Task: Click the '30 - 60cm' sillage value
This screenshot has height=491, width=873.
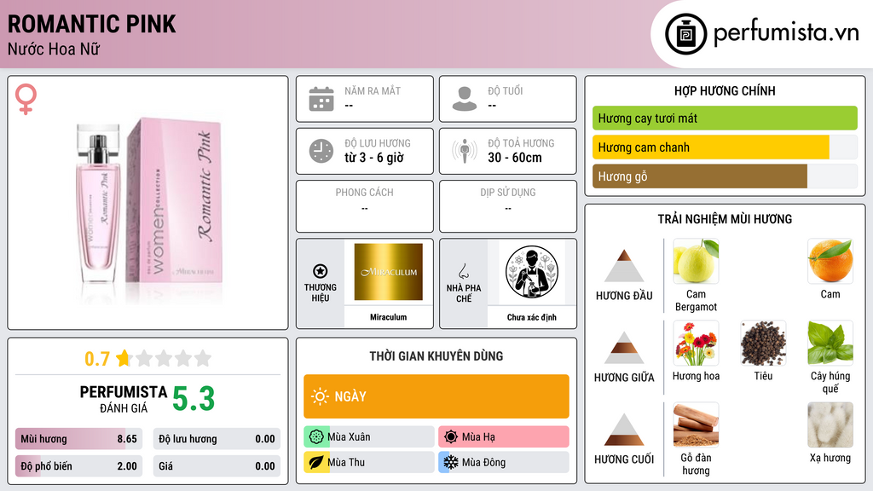Action: [515, 158]
